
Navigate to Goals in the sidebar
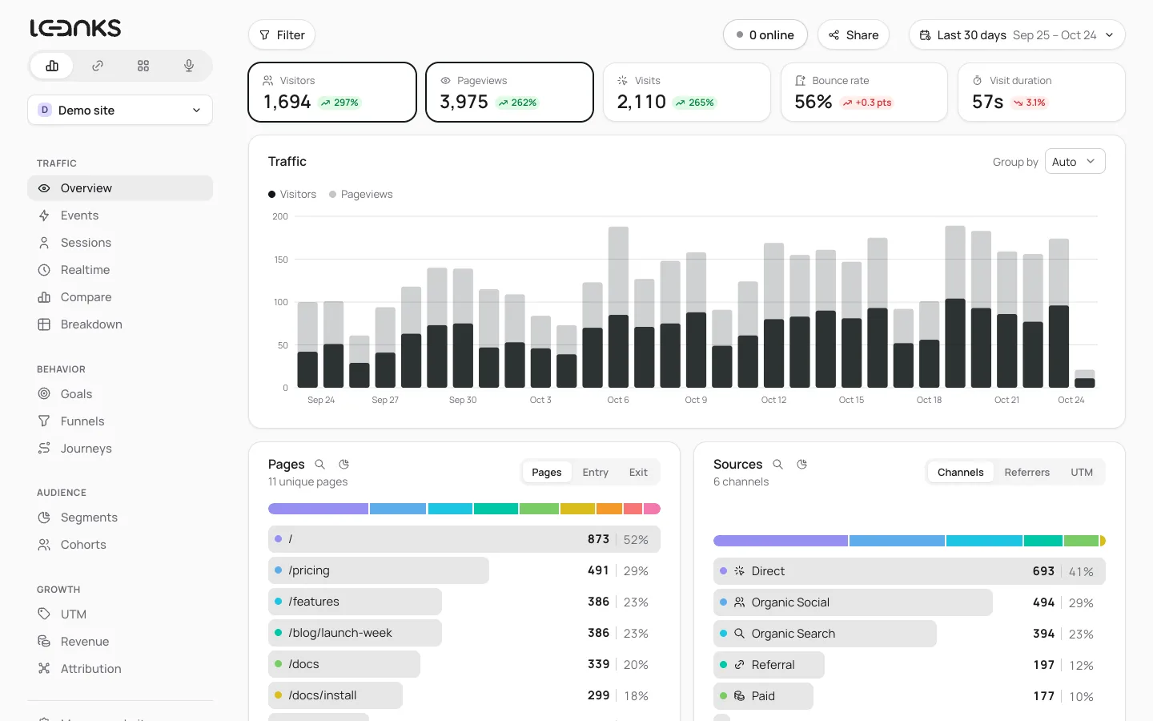point(120,394)
